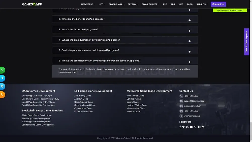The image size is (252, 142).
Task: Open ETH DApp Game Development link
Action: click(36, 119)
